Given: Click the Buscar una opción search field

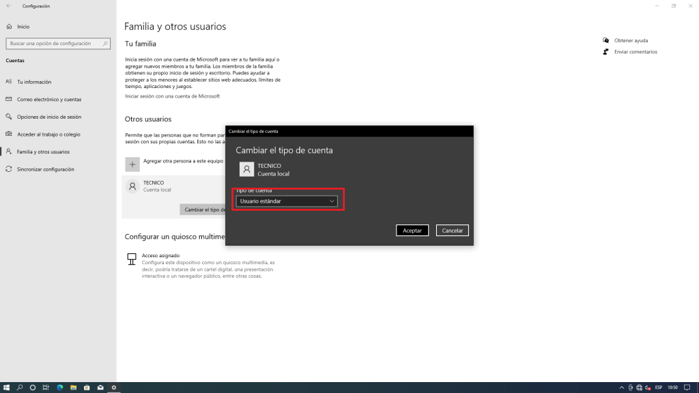Looking at the screenshot, I should pos(55,44).
